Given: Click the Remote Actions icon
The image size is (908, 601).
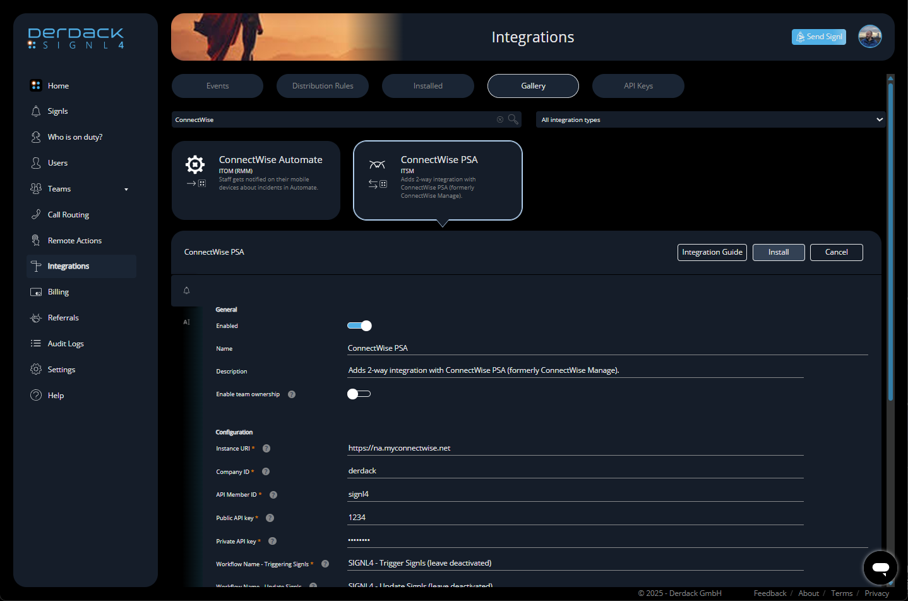Looking at the screenshot, I should [36, 241].
